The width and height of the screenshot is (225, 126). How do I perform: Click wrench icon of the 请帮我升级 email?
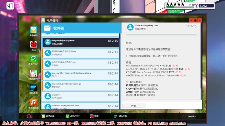(47, 53)
